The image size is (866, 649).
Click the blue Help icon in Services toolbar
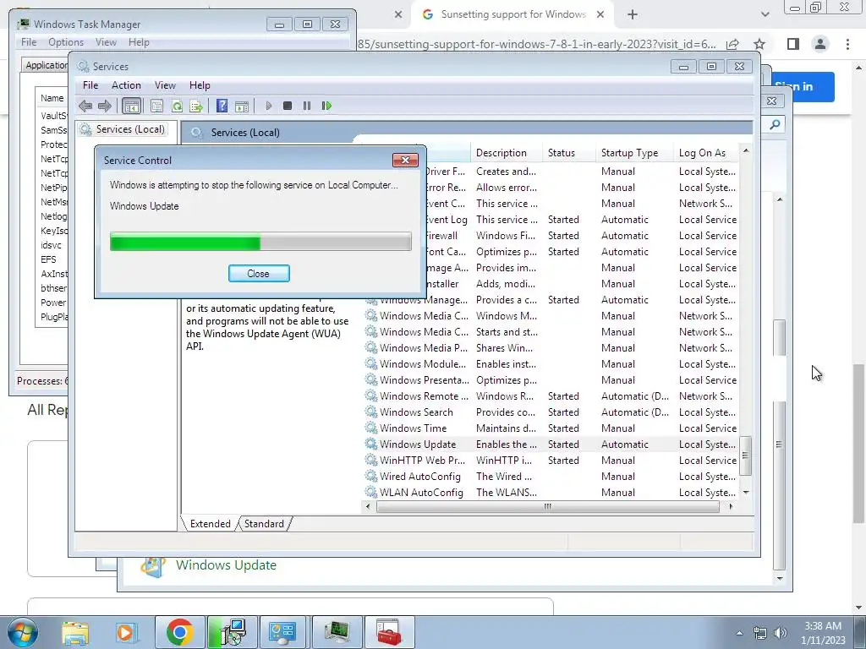point(222,106)
